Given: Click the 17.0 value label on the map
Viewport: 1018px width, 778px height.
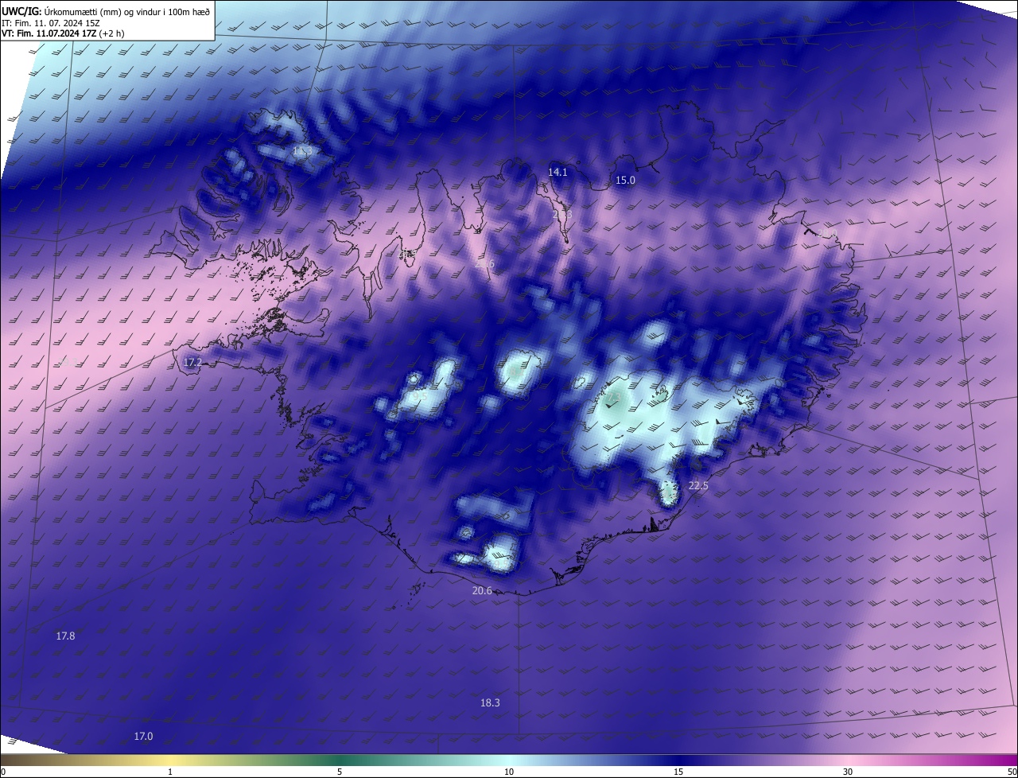Looking at the screenshot, I should point(143,736).
